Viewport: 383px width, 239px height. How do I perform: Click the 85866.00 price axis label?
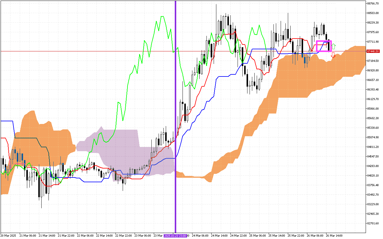373,109
